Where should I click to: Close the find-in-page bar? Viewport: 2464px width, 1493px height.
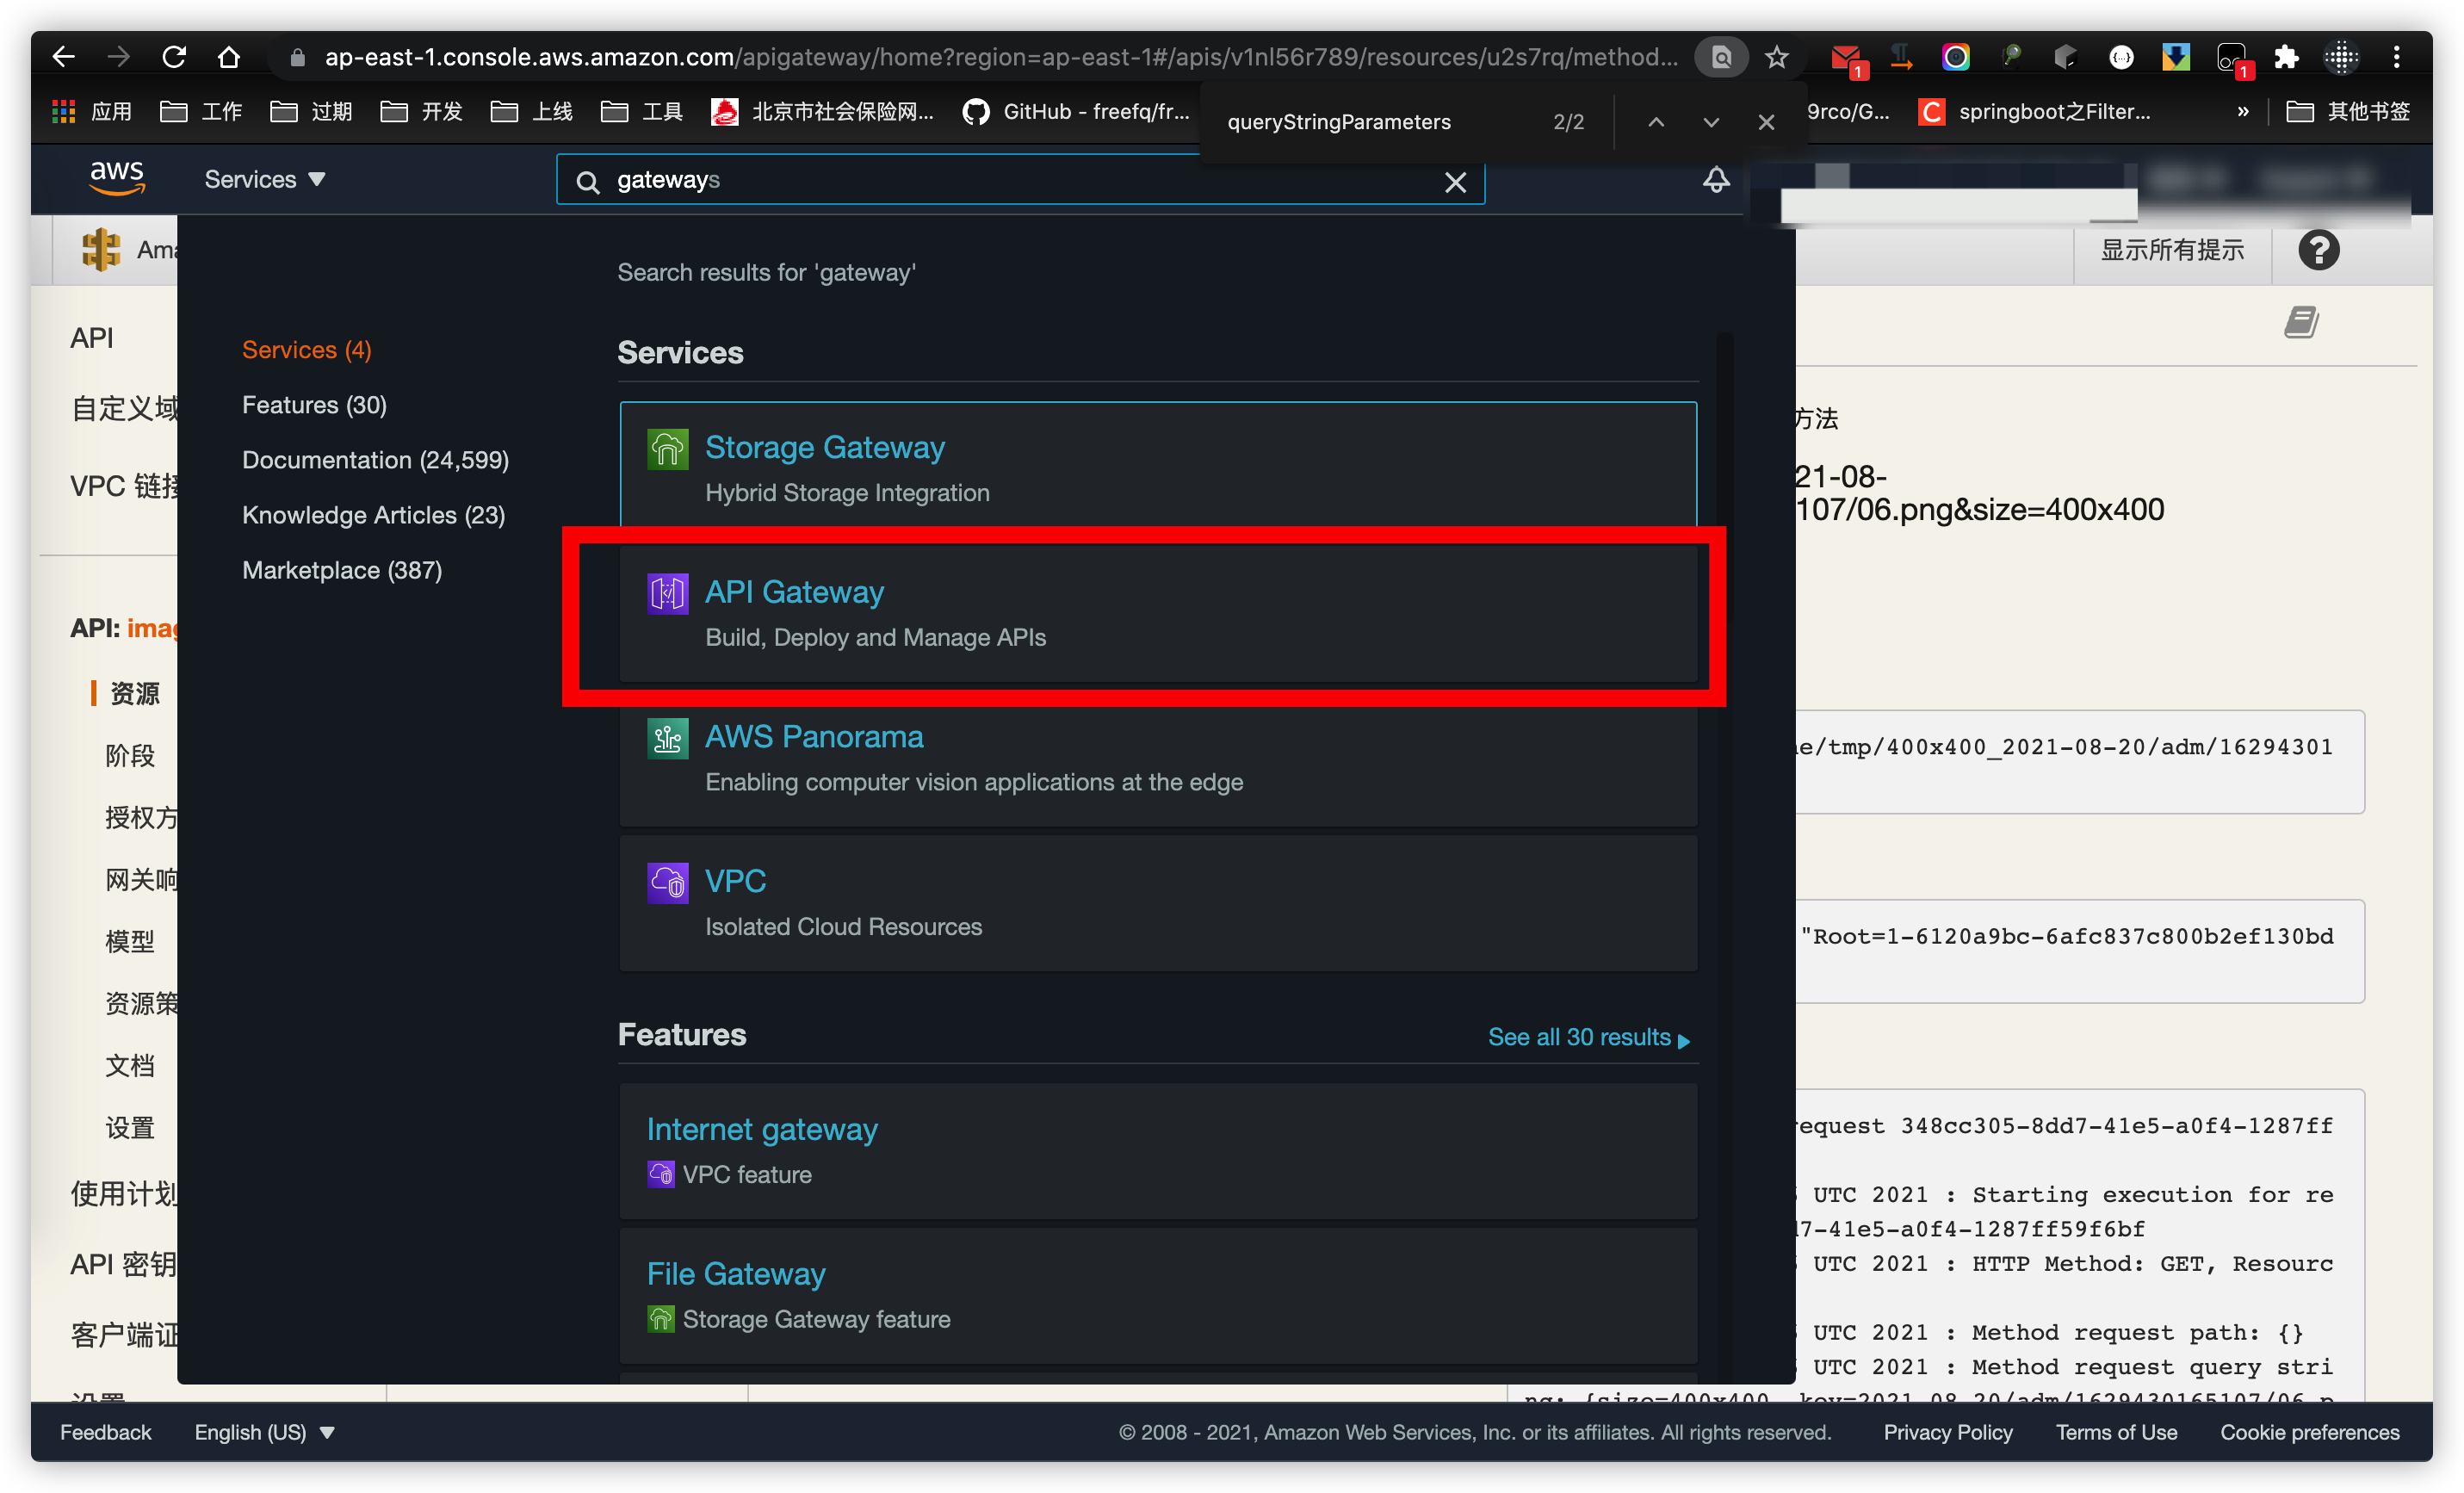point(1766,122)
